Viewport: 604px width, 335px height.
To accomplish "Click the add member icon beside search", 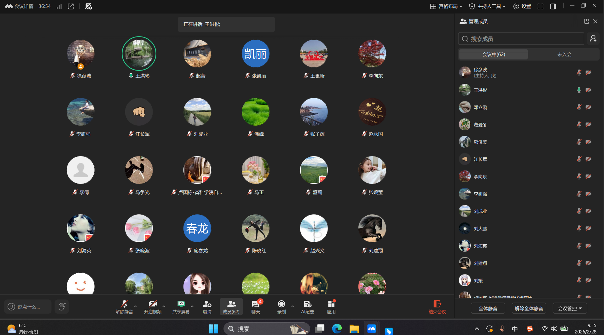I will (593, 39).
